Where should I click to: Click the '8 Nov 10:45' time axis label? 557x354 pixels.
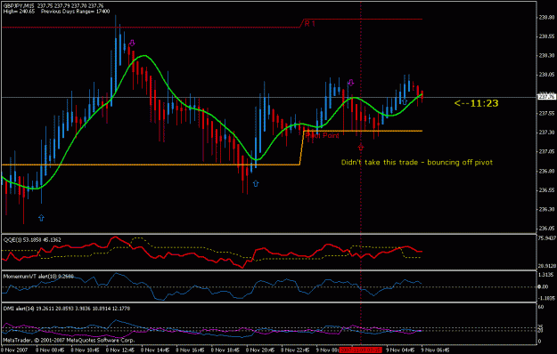85,350
